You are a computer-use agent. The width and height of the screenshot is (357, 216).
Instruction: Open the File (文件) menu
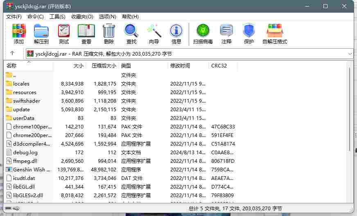(14, 17)
